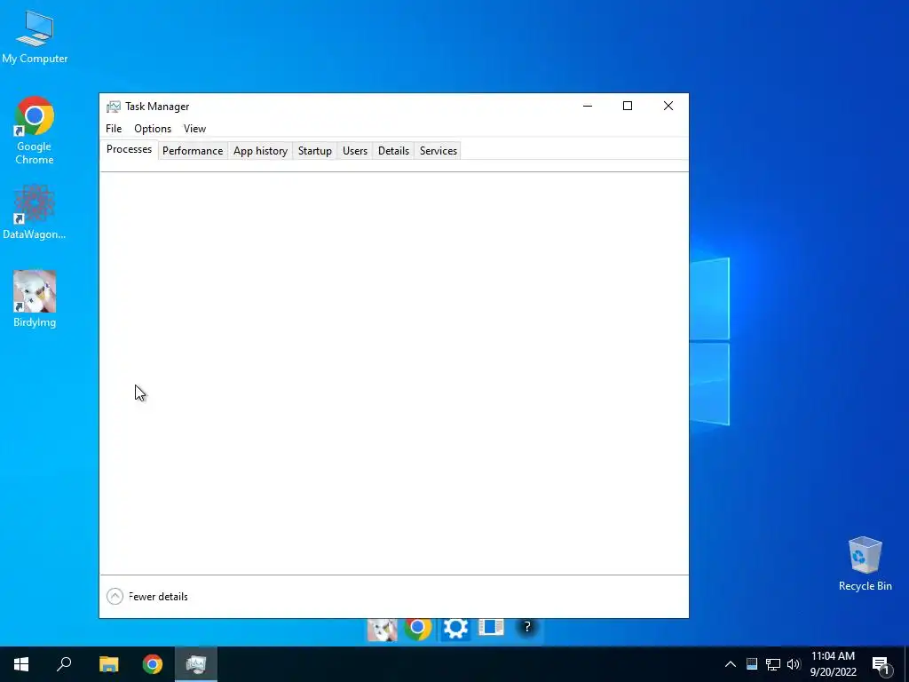Collapse with Fewer details button
Image resolution: width=909 pixels, height=682 pixels.
tap(147, 596)
